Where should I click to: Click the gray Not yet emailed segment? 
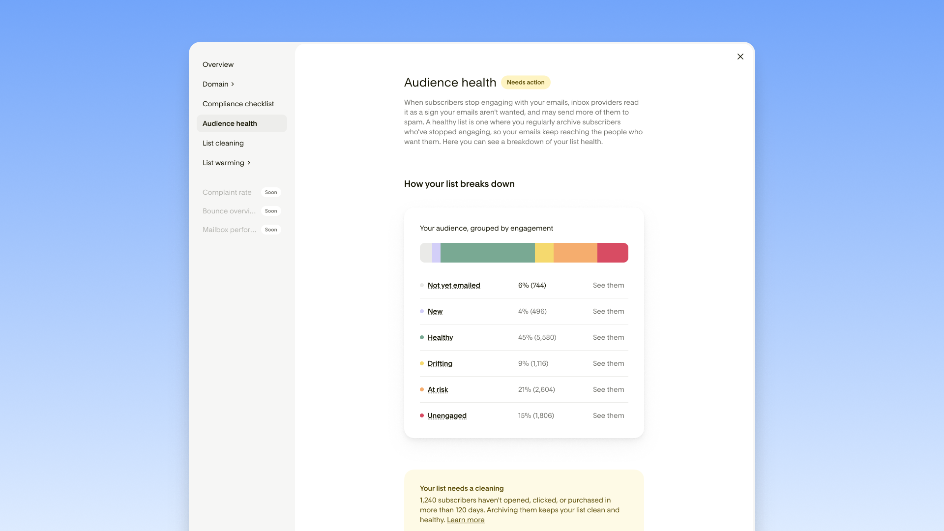coord(426,253)
